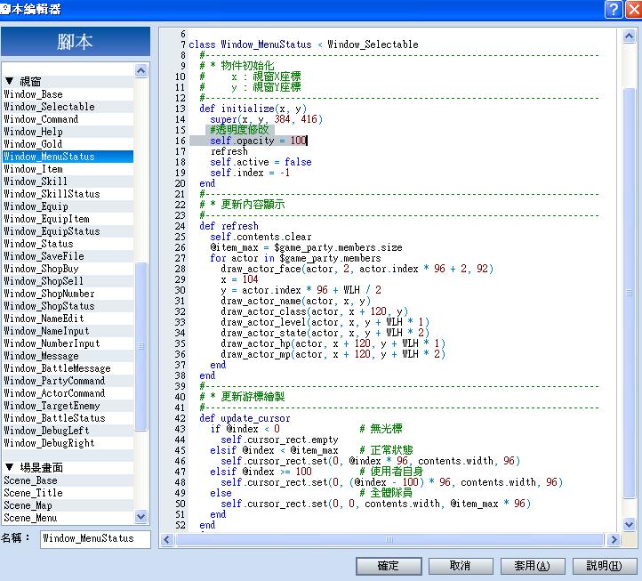Screen dimensions: 642x581
Task: Open help with 說明(H) button
Action: point(605,566)
